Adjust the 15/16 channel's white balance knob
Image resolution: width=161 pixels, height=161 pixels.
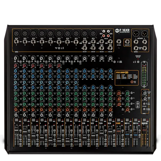pos(110,115)
